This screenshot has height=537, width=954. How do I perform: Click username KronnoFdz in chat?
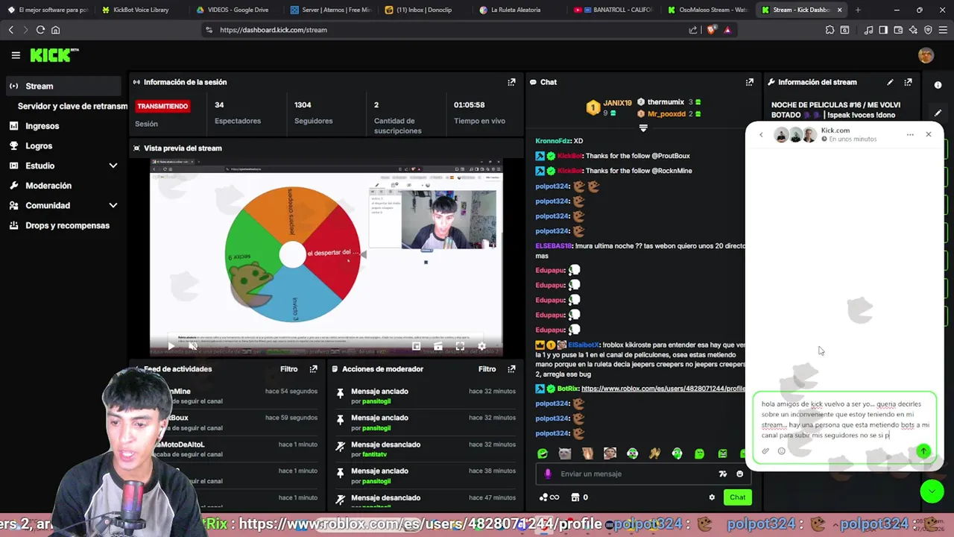point(552,141)
